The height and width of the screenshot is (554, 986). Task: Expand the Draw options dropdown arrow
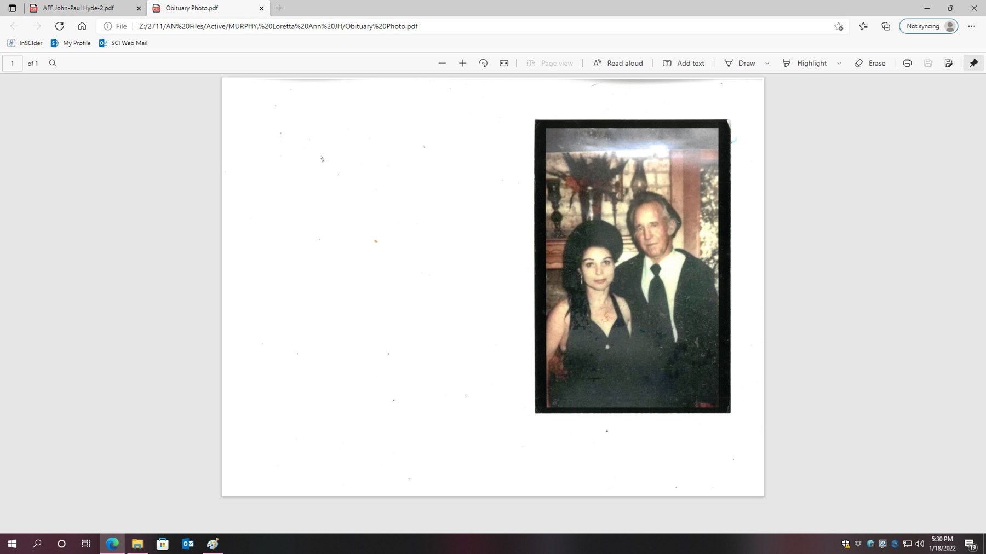click(767, 64)
